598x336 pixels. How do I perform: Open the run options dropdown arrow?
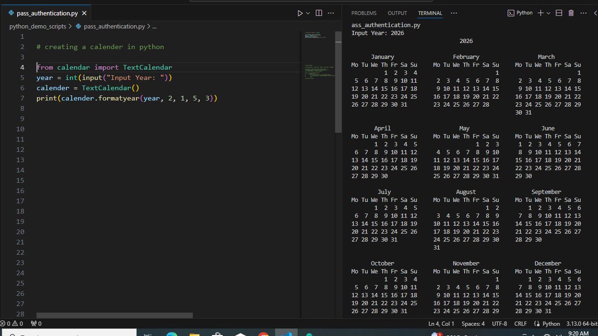point(307,13)
